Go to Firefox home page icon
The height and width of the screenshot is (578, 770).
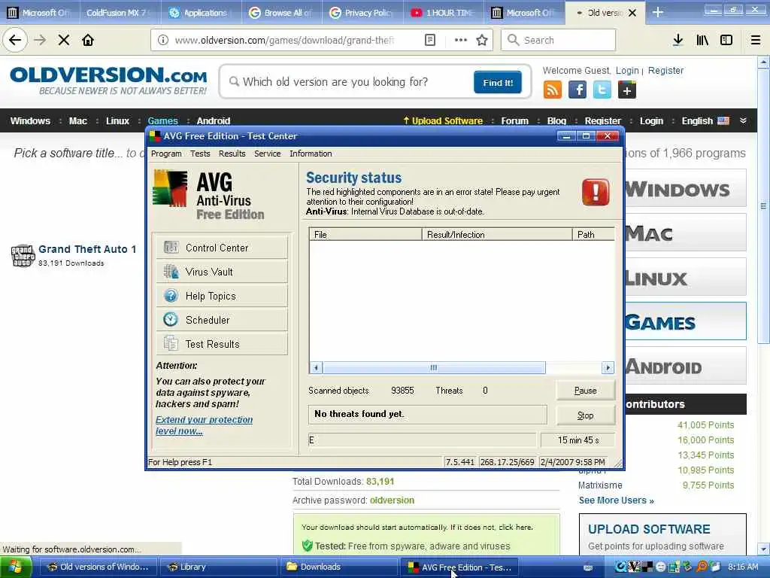click(x=88, y=40)
